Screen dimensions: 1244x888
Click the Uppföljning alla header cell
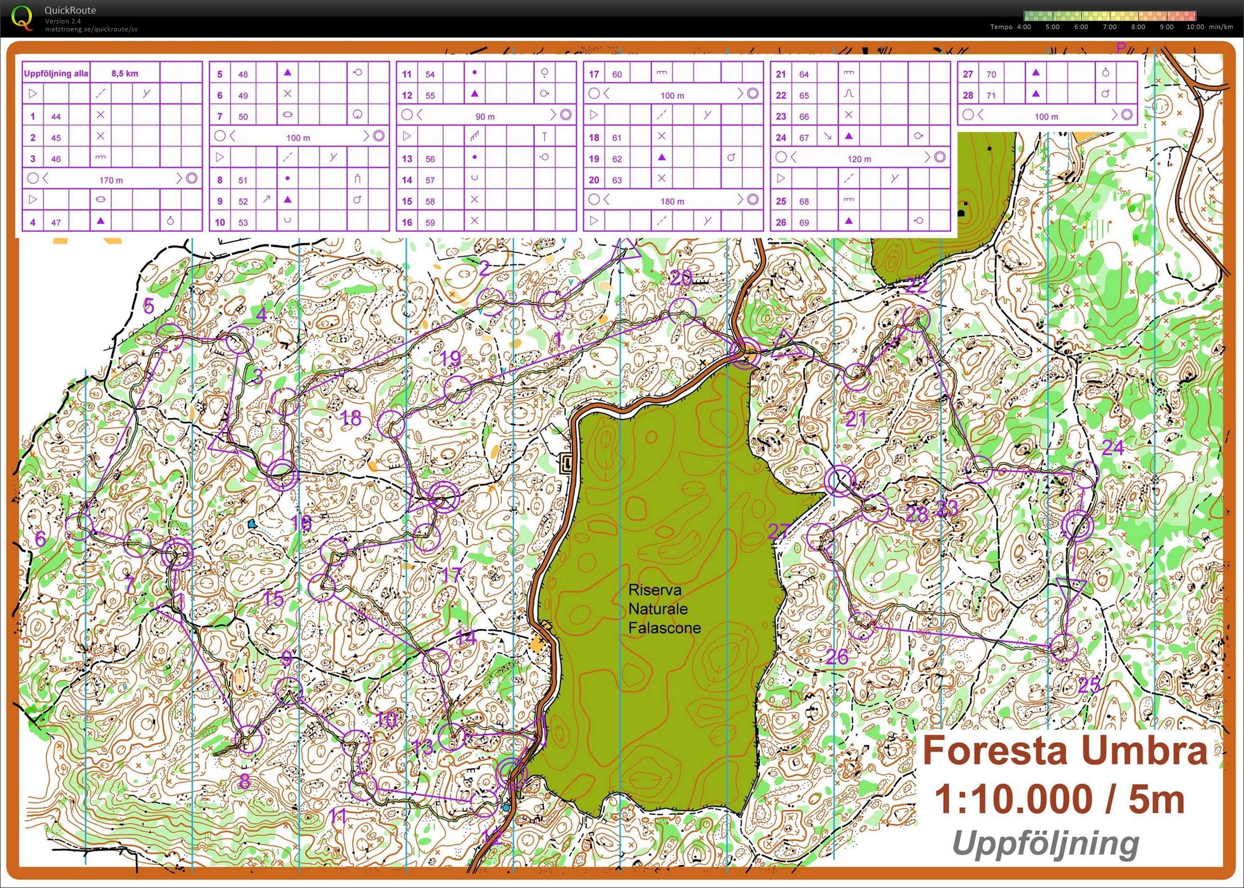coord(56,73)
